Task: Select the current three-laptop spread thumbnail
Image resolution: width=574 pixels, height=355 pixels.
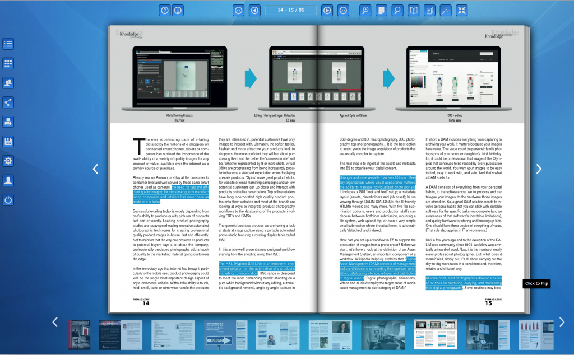Action: pyautogui.click(x=436, y=334)
